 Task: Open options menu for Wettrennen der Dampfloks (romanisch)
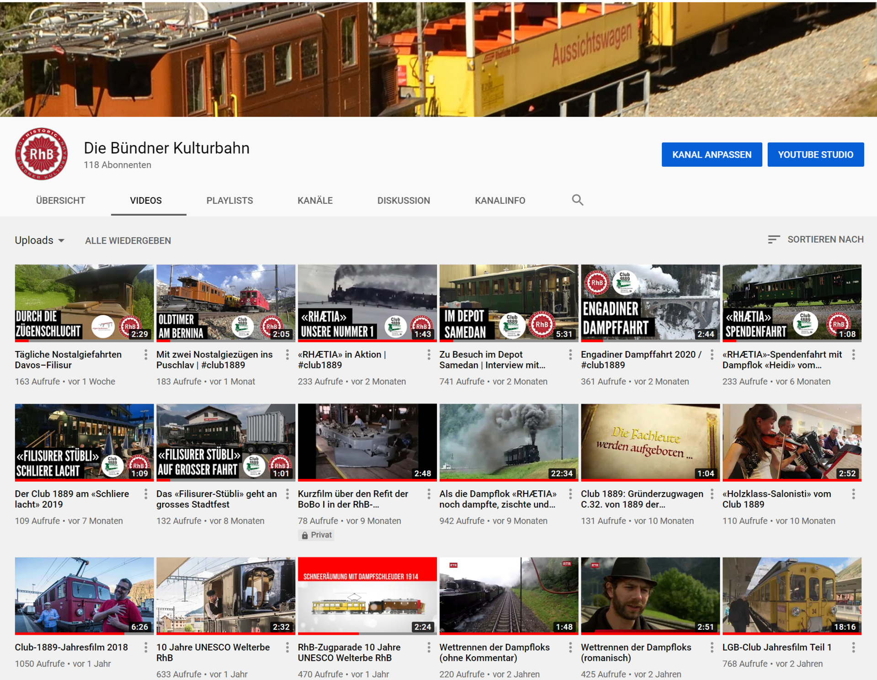coord(712,648)
